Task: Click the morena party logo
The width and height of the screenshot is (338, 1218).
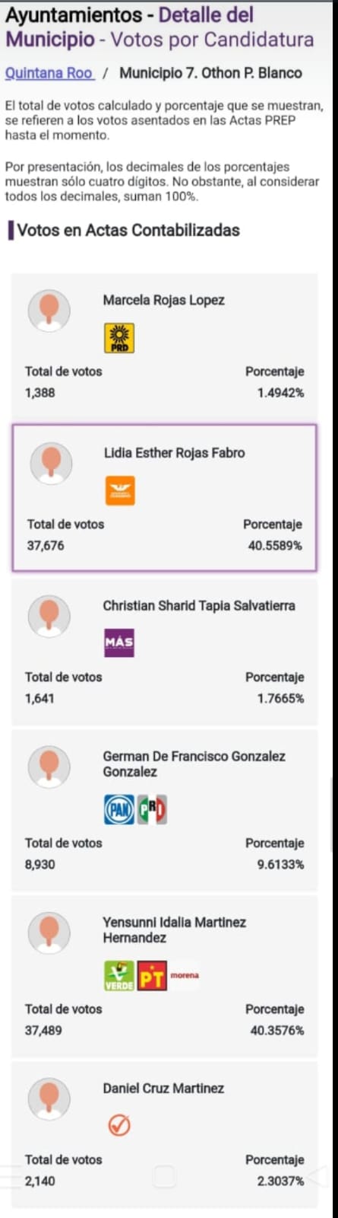Action: 185,975
